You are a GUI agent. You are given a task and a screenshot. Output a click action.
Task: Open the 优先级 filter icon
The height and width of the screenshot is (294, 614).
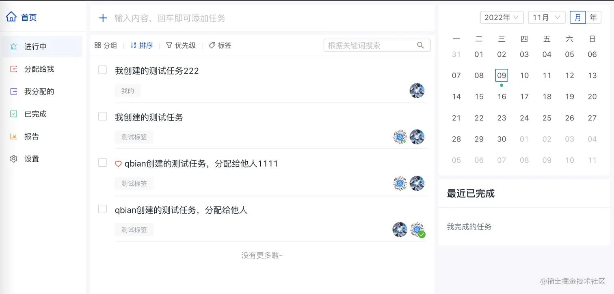(169, 45)
